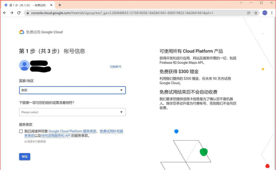276x170 pixels.
Task: Expand the Please select organization dropdown
Action: click(x=72, y=112)
